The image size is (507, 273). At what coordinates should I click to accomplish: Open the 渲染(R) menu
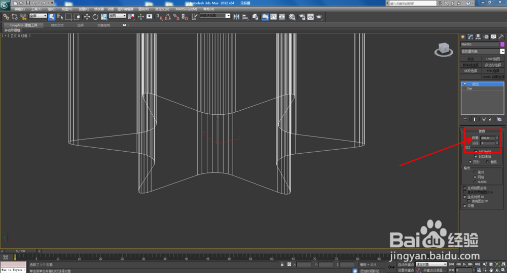(x=143, y=9)
